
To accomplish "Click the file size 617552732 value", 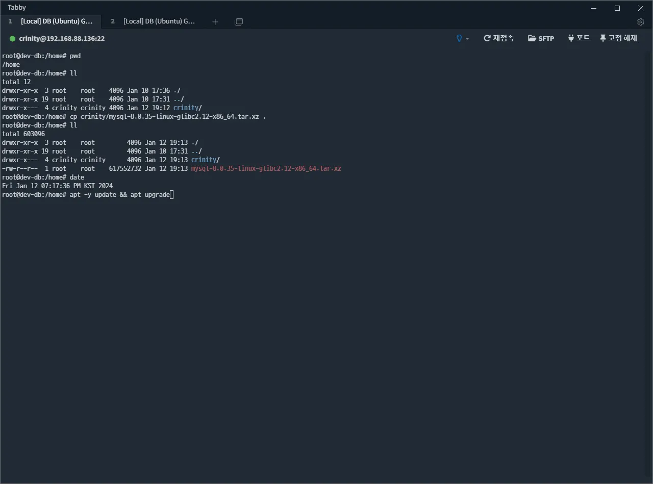I will coord(125,168).
